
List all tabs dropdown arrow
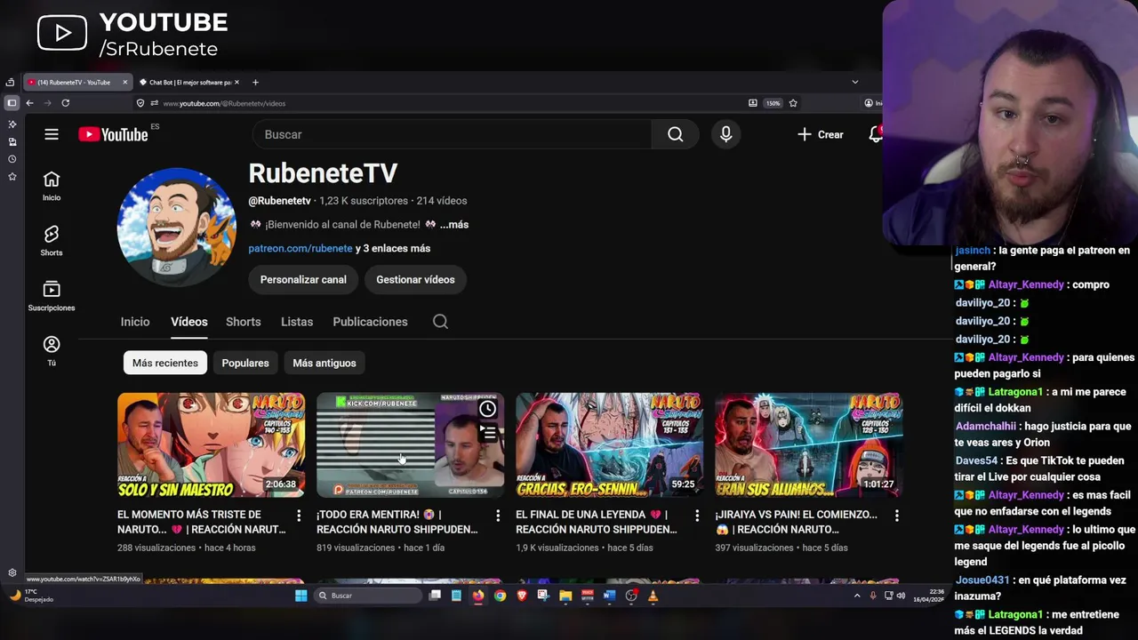(855, 83)
